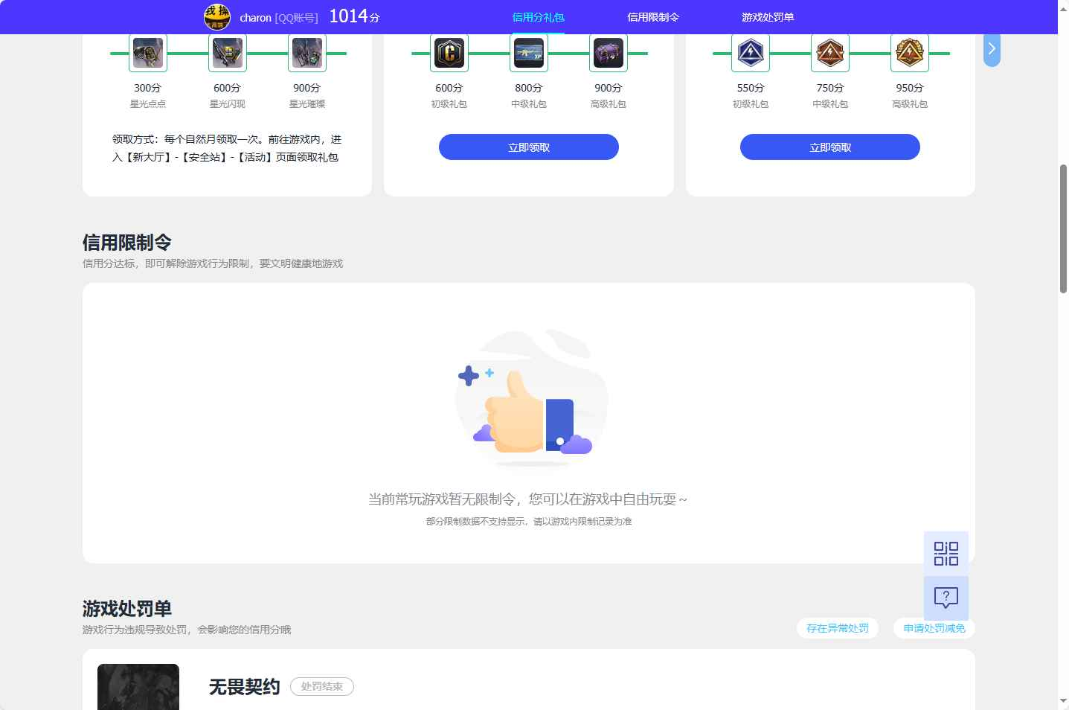Click the 信用分达标 subtitle text
This screenshot has height=710, width=1069.
point(213,263)
